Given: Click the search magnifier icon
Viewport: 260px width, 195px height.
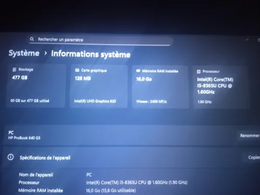Looking at the screenshot, I should click(x=32, y=39).
